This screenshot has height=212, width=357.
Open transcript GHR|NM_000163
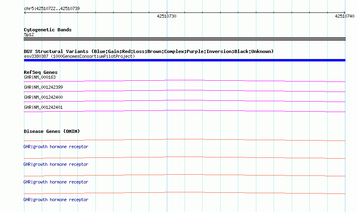[40, 77]
